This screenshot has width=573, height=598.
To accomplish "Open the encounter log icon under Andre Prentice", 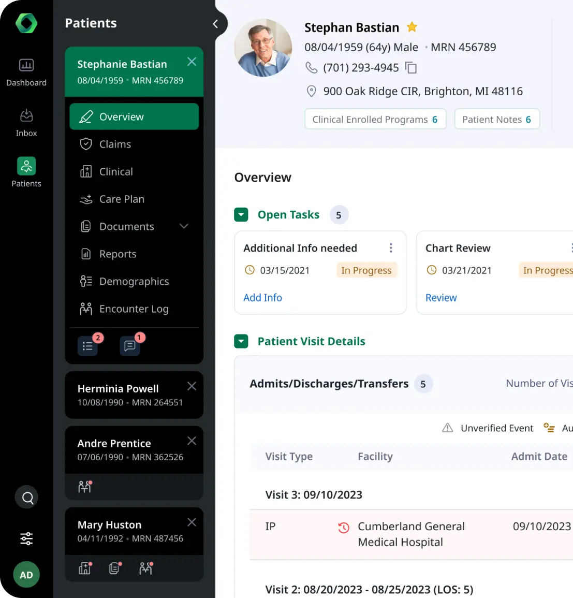I will click(x=84, y=486).
